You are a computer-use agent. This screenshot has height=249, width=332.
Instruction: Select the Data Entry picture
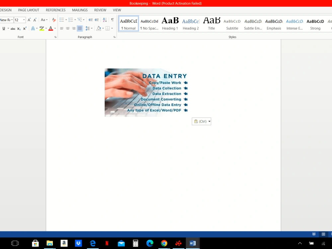coord(146,93)
